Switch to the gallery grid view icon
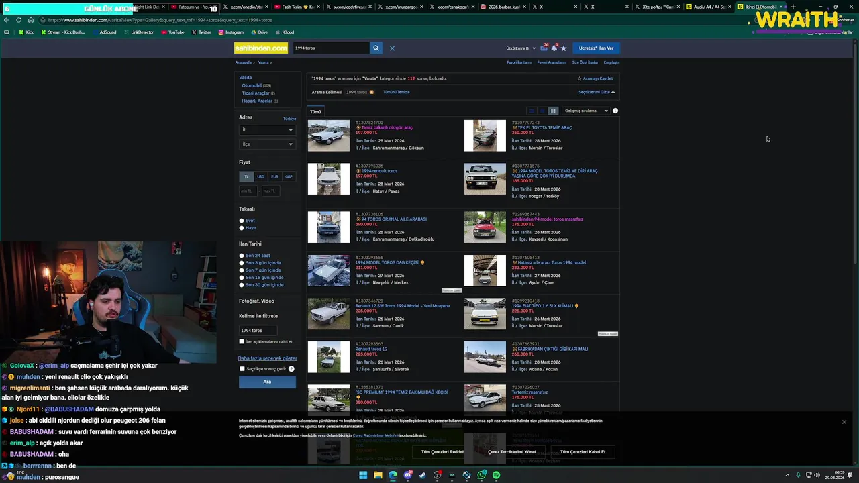This screenshot has height=483, width=859. pos(553,111)
